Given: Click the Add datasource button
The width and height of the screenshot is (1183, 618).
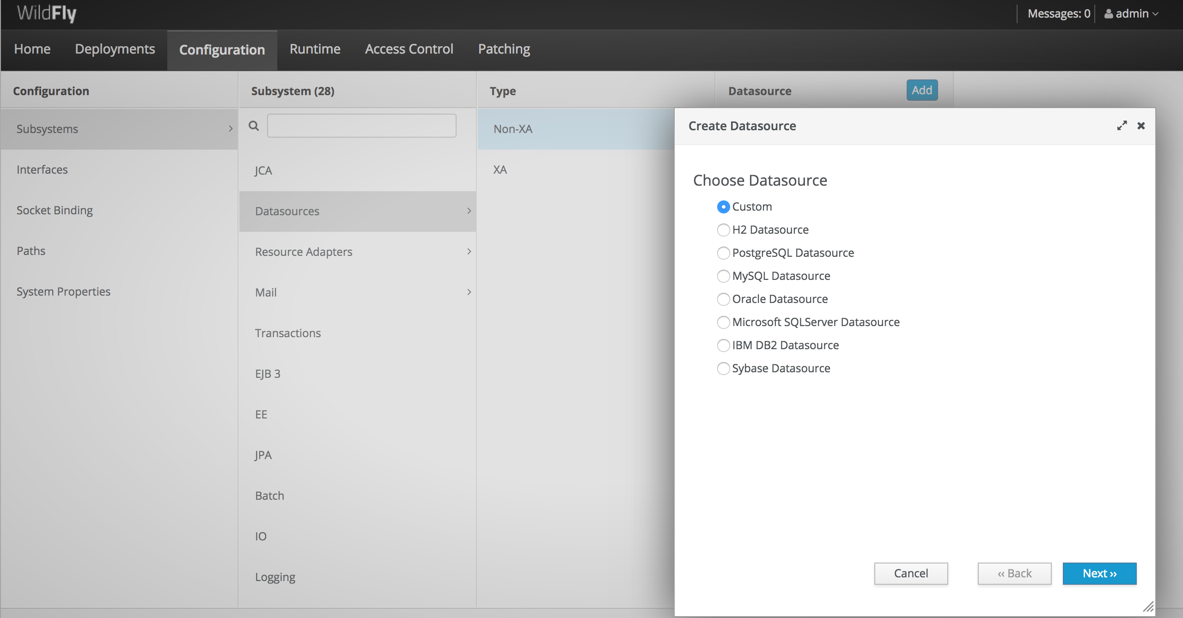Looking at the screenshot, I should point(922,90).
